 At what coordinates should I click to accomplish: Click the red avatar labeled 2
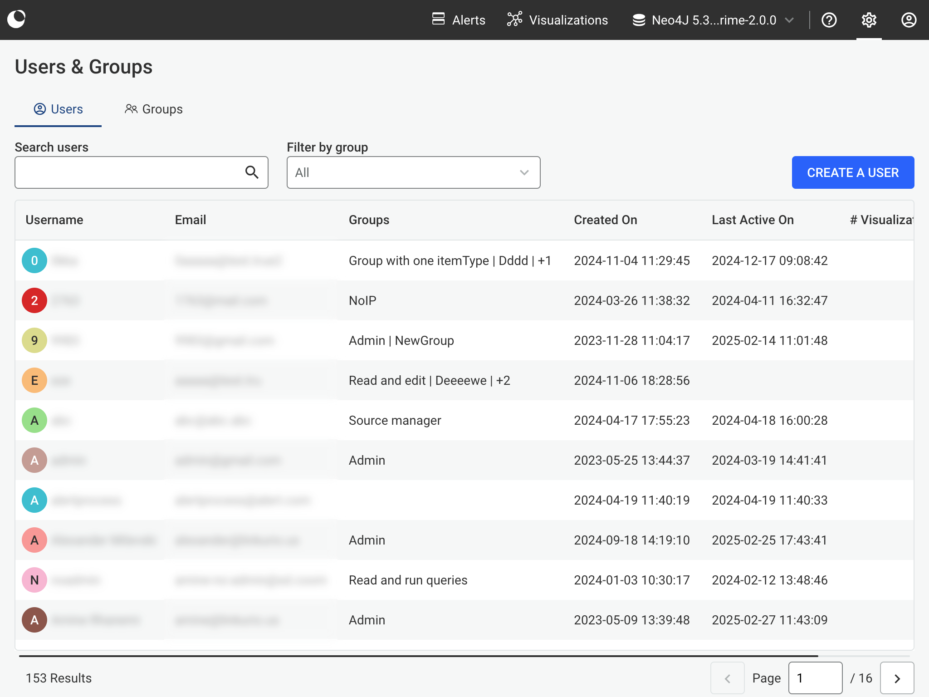tap(34, 300)
